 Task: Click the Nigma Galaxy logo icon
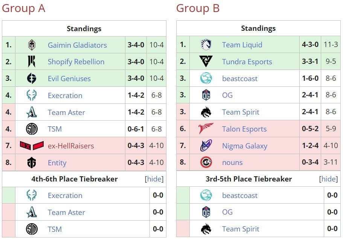coord(206,146)
